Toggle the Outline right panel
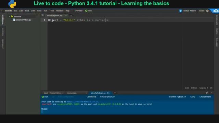 click(217, 31)
